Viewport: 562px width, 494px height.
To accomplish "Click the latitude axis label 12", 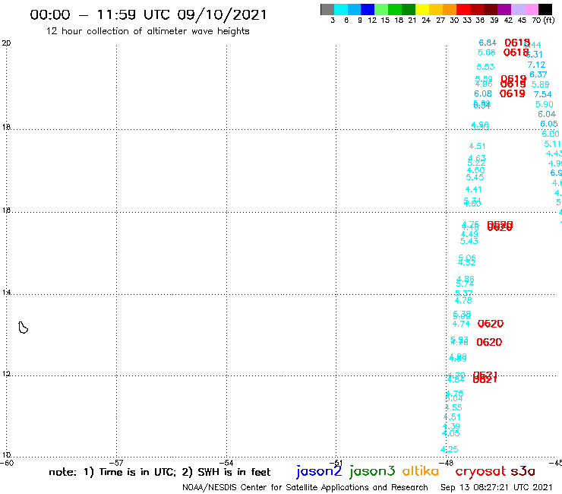I will [6, 374].
